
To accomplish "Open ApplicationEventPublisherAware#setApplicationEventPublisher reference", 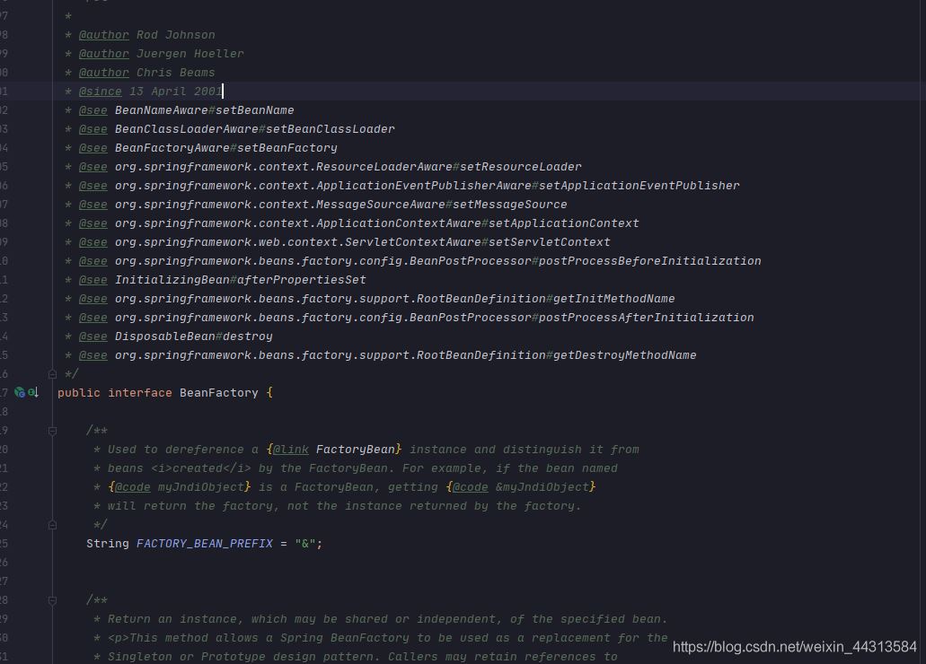I will point(427,186).
